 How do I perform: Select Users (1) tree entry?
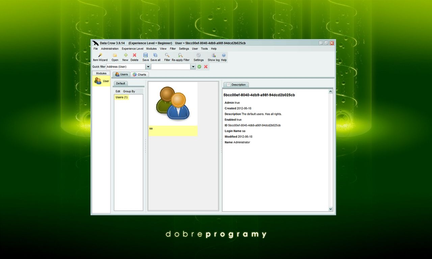pyautogui.click(x=122, y=97)
